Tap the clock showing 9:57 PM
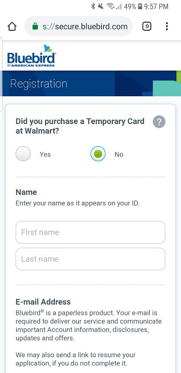 pos(157,6)
